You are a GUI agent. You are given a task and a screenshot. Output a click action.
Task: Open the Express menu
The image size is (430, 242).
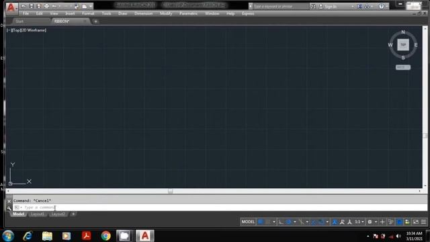tap(248, 13)
